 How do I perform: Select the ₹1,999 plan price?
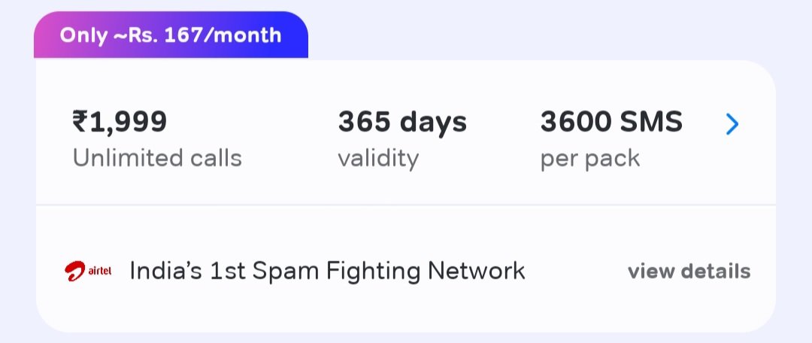point(120,121)
